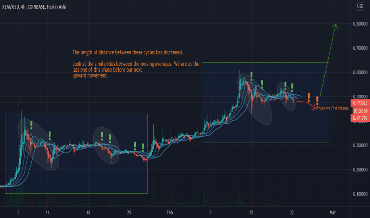Screen dimensions: 370x218
Task: Click the date label 6 on time axis
Action: (x=18, y=212)
